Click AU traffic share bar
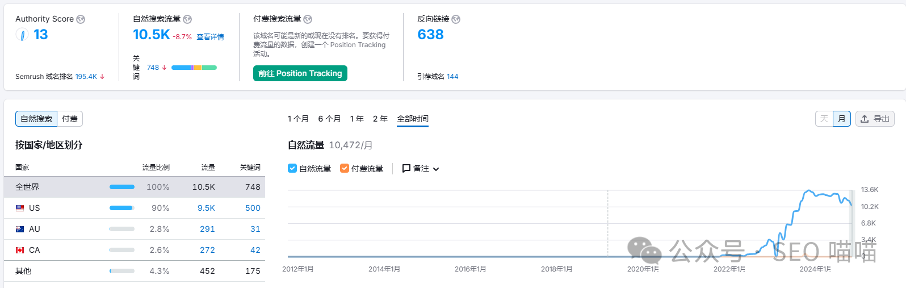 click(122, 229)
